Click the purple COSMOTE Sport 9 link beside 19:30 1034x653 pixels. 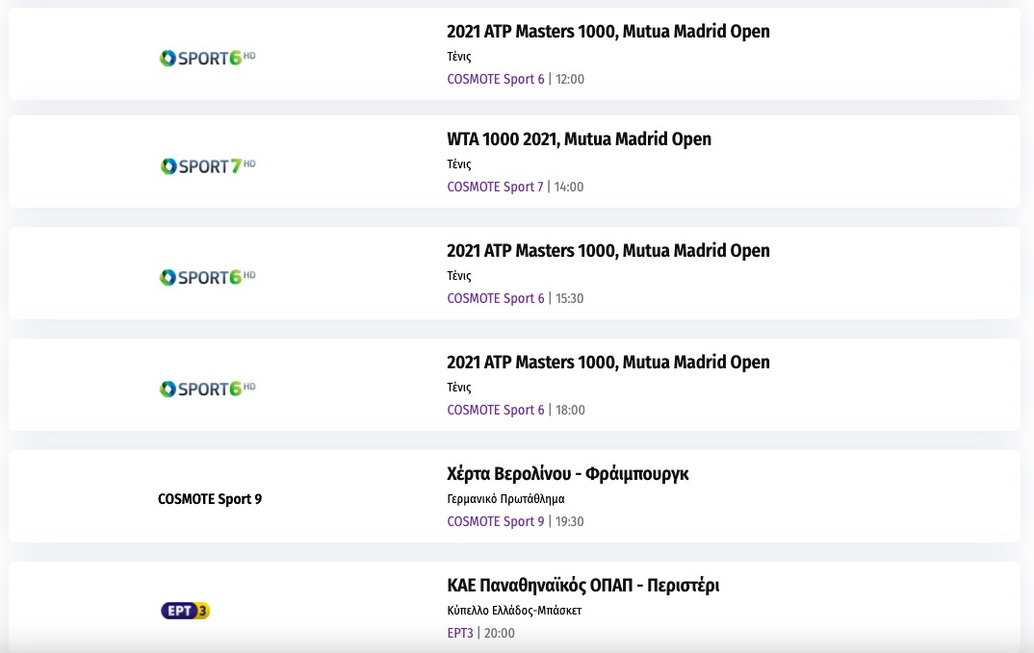[x=495, y=521]
